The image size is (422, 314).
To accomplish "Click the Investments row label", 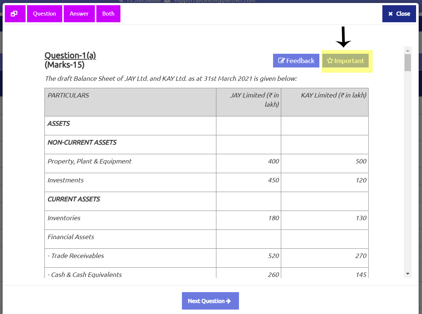I will [x=66, y=180].
